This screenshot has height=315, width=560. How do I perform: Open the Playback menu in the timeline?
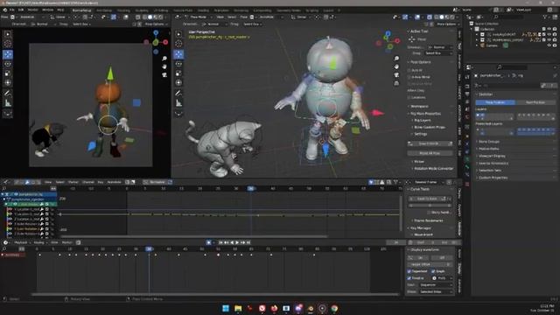(21, 242)
